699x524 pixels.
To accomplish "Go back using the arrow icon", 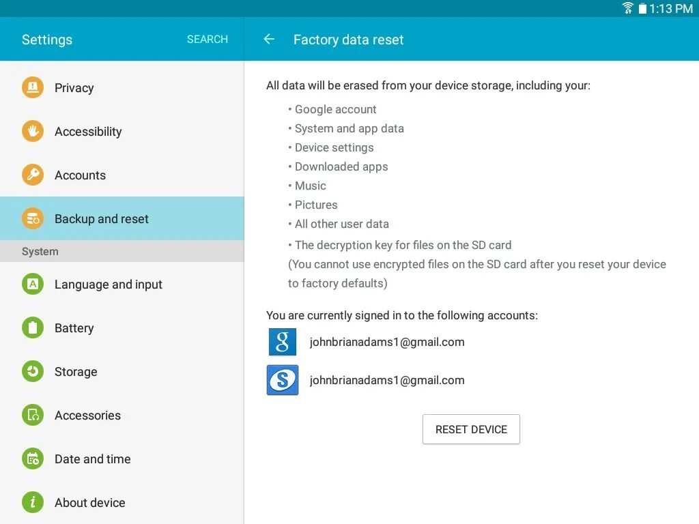I will tap(269, 39).
